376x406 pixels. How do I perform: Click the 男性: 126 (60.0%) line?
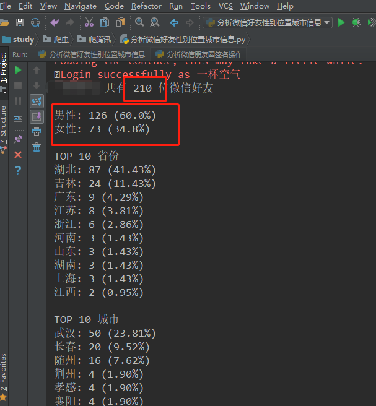pyautogui.click(x=105, y=116)
